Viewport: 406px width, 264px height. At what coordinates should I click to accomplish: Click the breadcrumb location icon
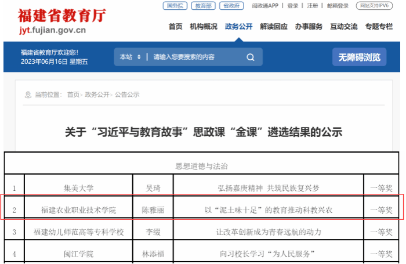point(27,95)
